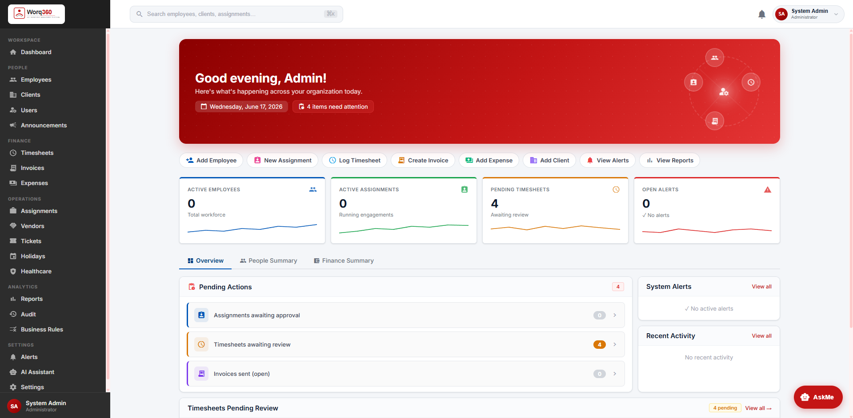Viewport: 853px width, 418px height.
Task: Click the Announcements megaphone icon
Action: (13, 126)
